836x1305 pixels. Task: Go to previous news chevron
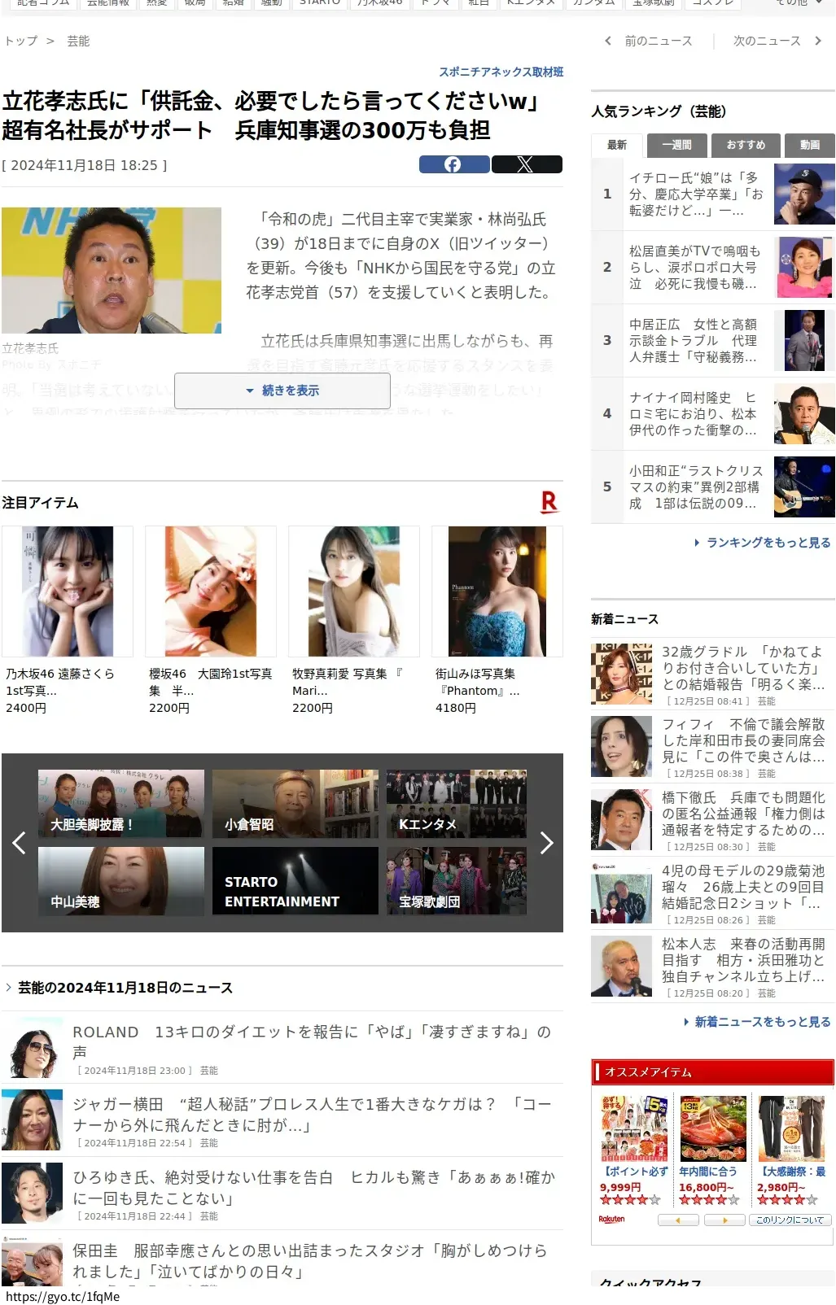coord(608,41)
